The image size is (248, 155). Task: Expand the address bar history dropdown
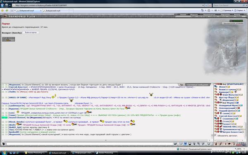(x=203, y=5)
